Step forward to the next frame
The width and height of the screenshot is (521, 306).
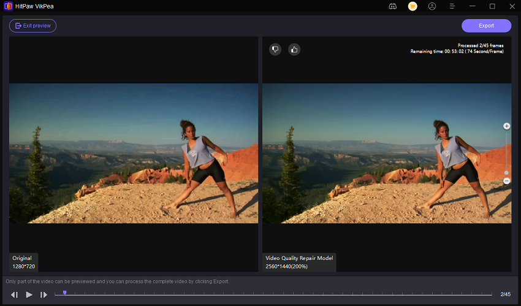point(44,295)
